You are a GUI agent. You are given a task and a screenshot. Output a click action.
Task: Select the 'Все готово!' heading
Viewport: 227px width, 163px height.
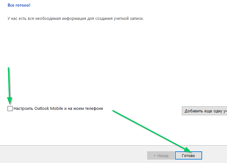pyautogui.click(x=19, y=5)
